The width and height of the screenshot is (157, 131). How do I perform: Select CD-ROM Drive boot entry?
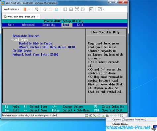click(x=22, y=51)
